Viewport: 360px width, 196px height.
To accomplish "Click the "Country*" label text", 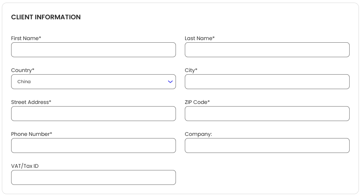I will click(x=23, y=70).
